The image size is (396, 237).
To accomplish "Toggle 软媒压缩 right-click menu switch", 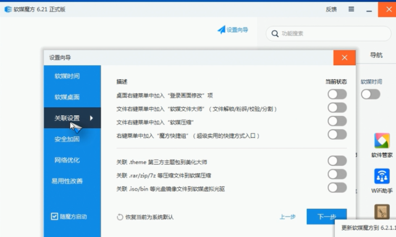I will click(x=337, y=121).
